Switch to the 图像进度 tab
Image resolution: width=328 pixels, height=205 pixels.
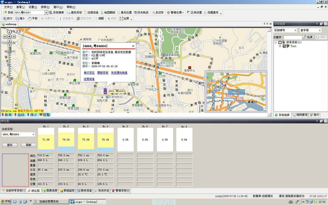point(50,190)
